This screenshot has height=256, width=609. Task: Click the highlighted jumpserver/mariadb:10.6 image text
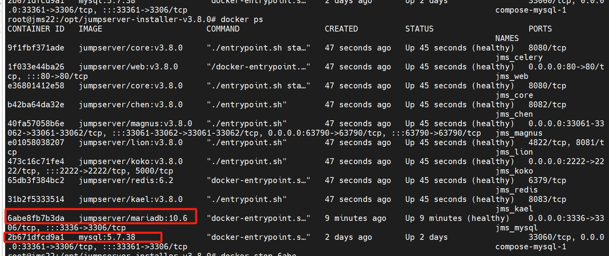[138, 218]
